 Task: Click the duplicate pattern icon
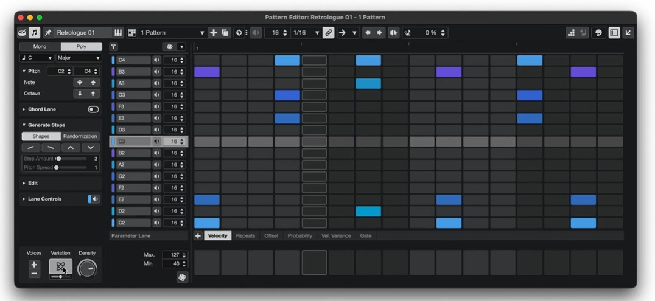225,33
